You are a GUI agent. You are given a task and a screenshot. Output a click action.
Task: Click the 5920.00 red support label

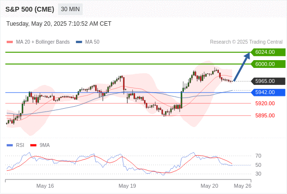pyautogui.click(x=265, y=103)
